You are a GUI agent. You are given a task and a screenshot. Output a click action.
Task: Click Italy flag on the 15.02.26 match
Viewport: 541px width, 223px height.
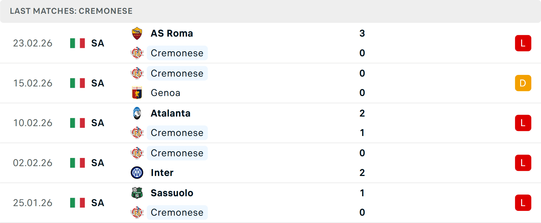click(77, 83)
